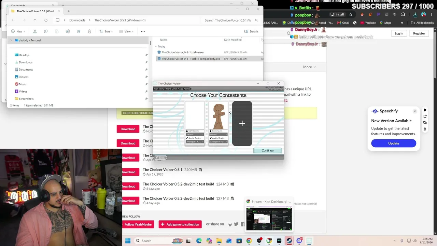Bookmark this page with the star icon
Viewport: 437px width, 246px height.
pyautogui.click(x=351, y=14)
